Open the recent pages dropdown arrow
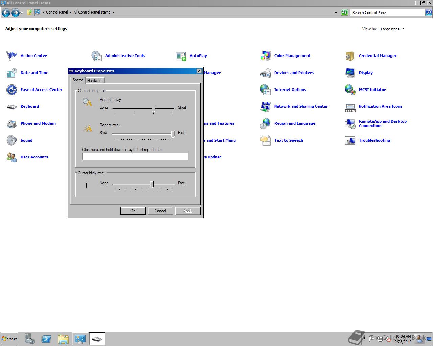This screenshot has width=433, height=346. point(22,13)
